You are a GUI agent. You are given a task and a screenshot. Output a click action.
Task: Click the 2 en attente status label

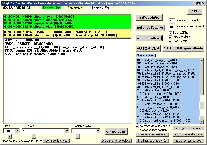click(75, 8)
